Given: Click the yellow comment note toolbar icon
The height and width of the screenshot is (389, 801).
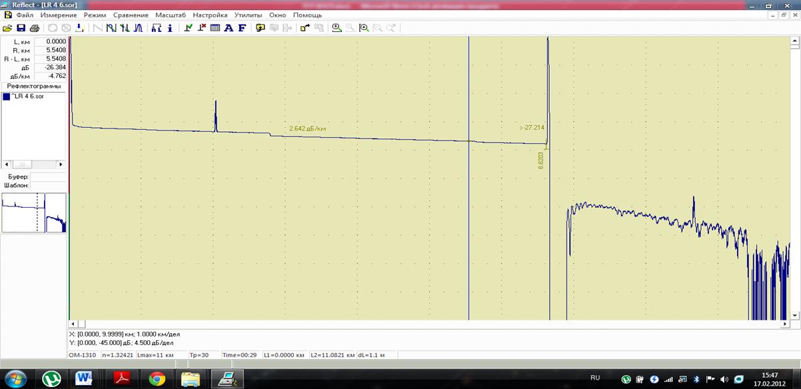Looking at the screenshot, I should coord(261,28).
